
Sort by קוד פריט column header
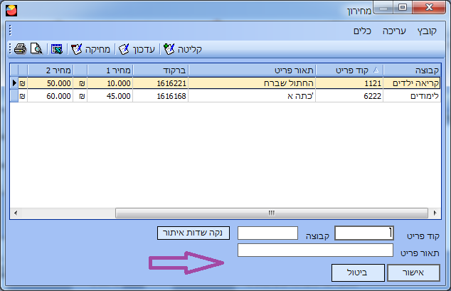[349, 70]
